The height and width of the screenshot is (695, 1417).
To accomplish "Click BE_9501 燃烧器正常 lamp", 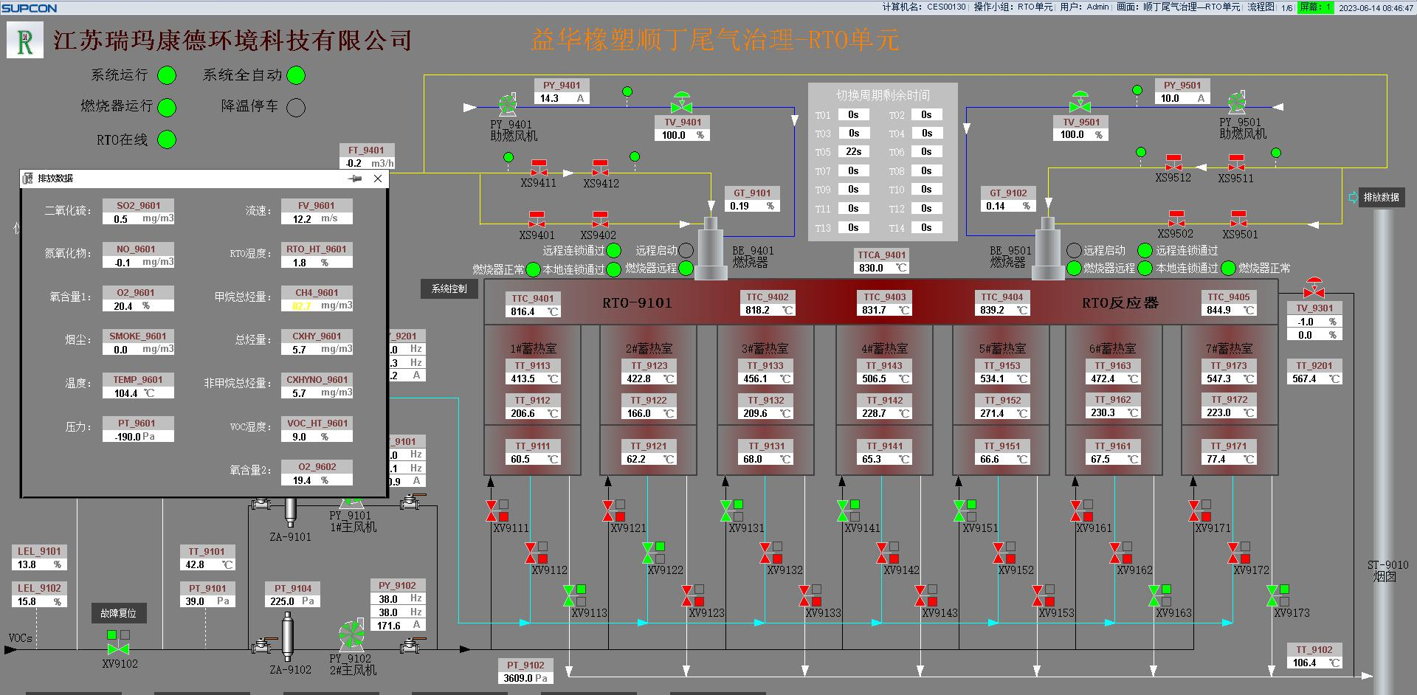I will pyautogui.click(x=1229, y=269).
